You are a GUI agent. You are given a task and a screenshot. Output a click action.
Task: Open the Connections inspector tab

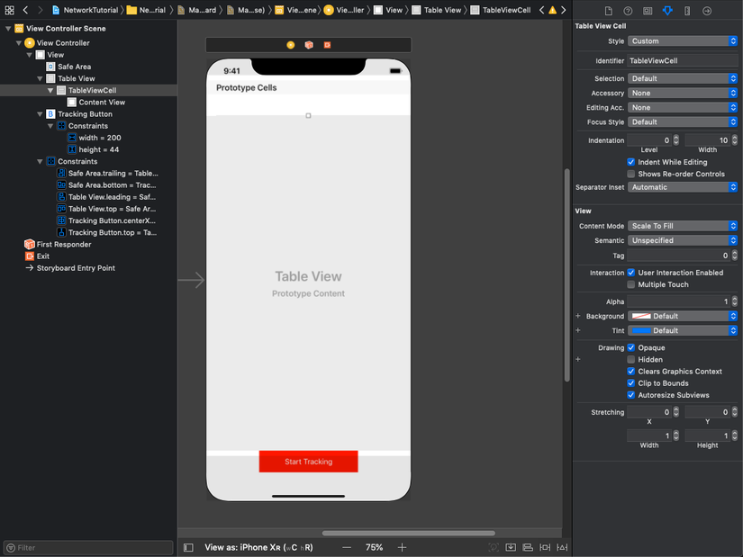coord(706,11)
